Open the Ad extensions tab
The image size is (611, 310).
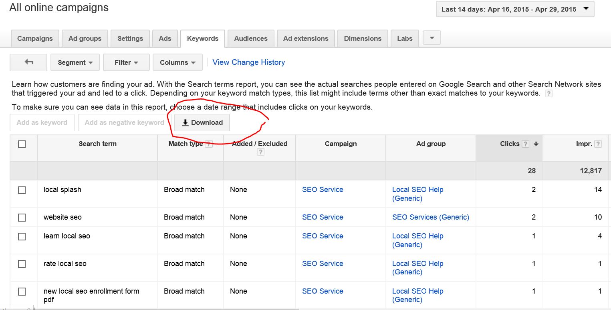click(306, 39)
